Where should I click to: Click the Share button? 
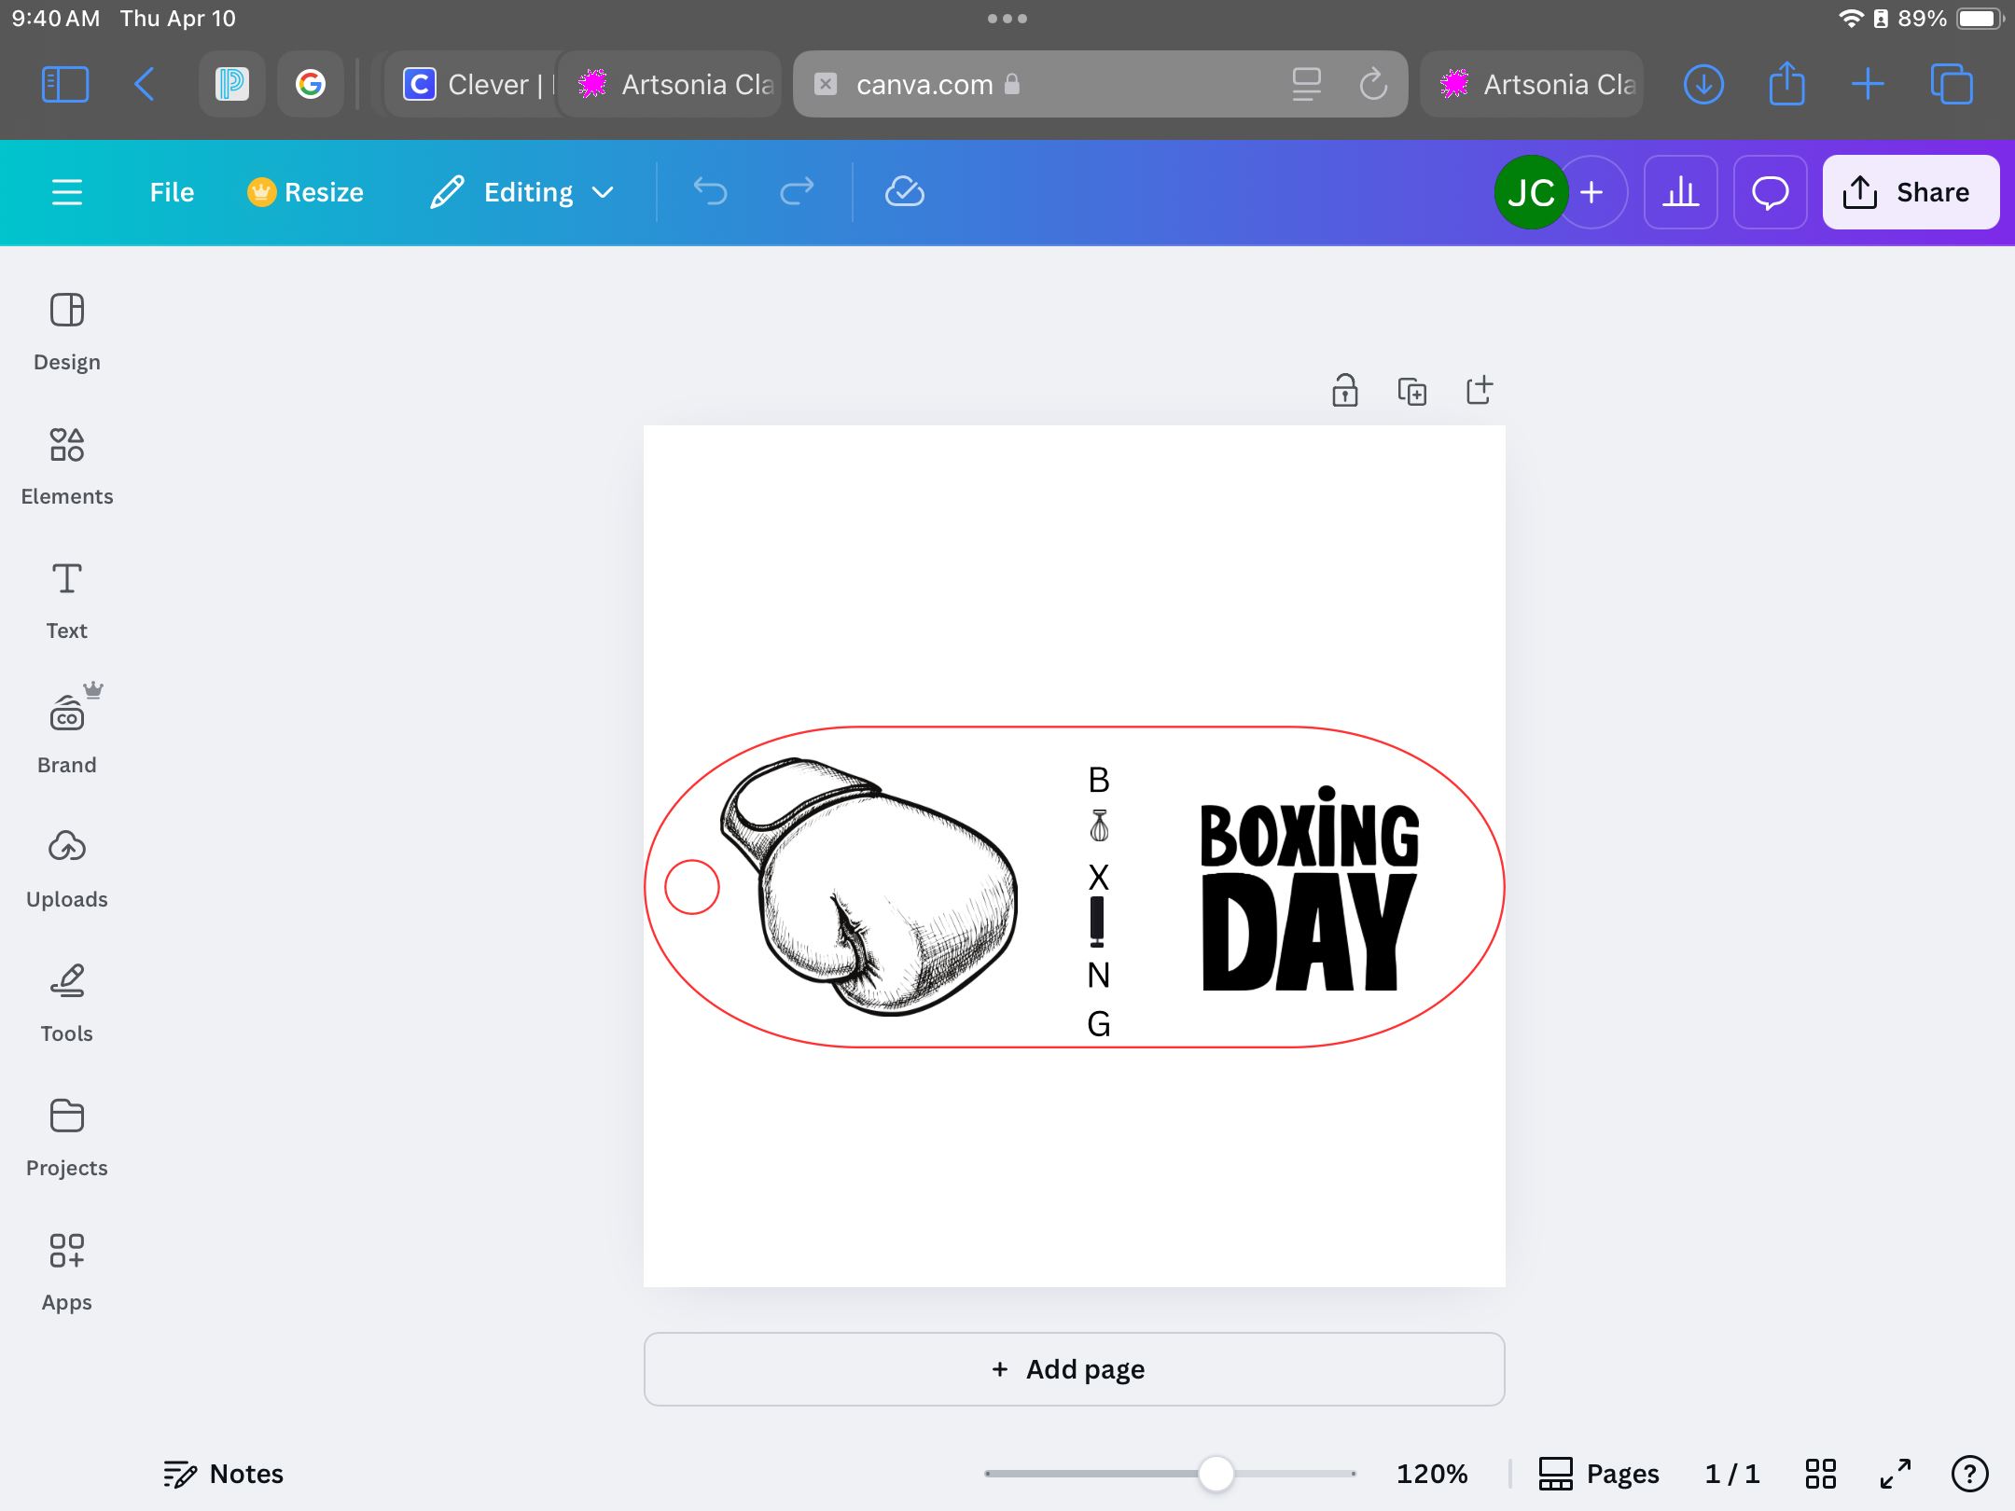click(x=1910, y=192)
